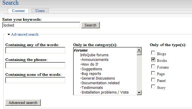Switch to the Users tab
Viewport: 192px width, 109px height.
pos(40,11)
